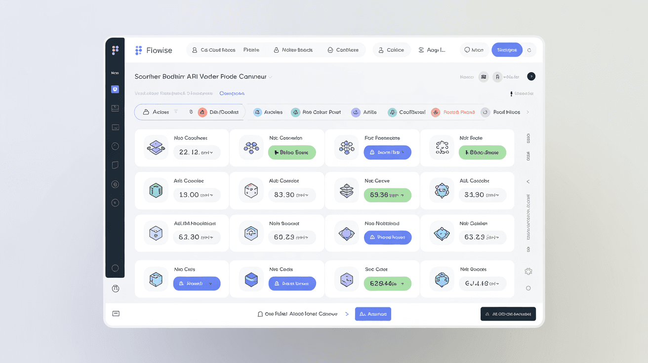Click the molecule network icon on the Fat card
The width and height of the screenshot is (648, 363).
pyautogui.click(x=346, y=147)
